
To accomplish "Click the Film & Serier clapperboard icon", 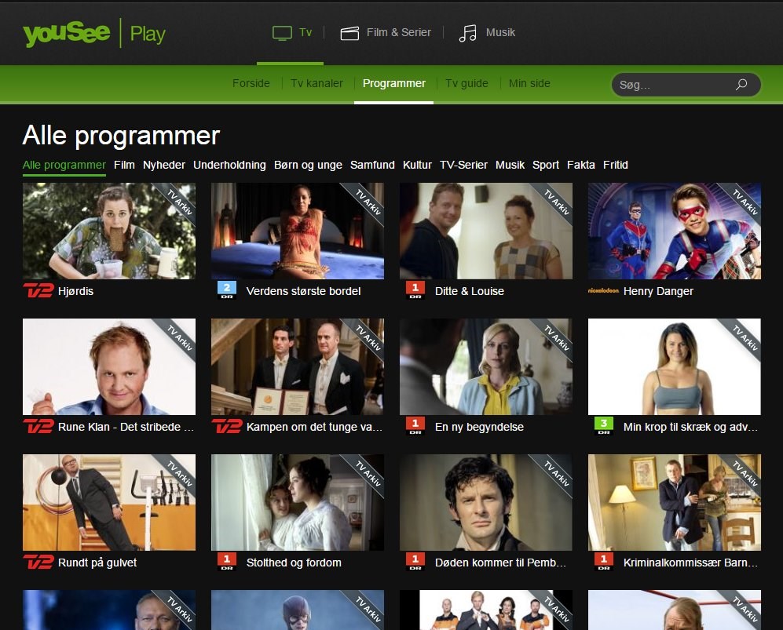I will tap(349, 34).
